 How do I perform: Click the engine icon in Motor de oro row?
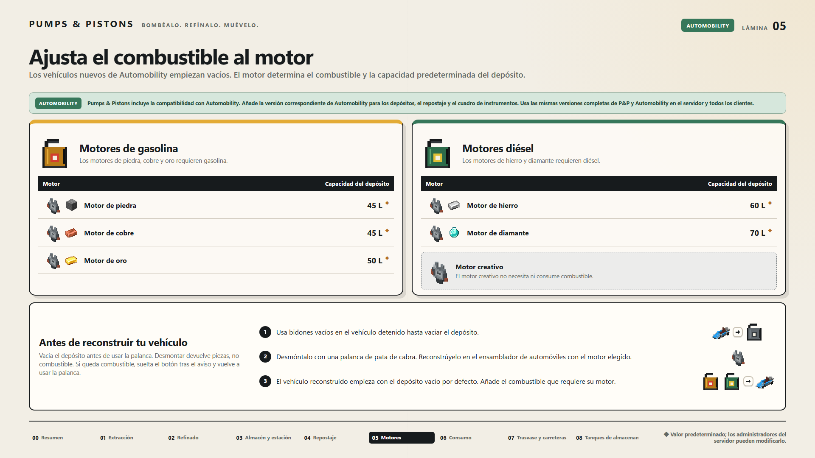click(x=53, y=261)
